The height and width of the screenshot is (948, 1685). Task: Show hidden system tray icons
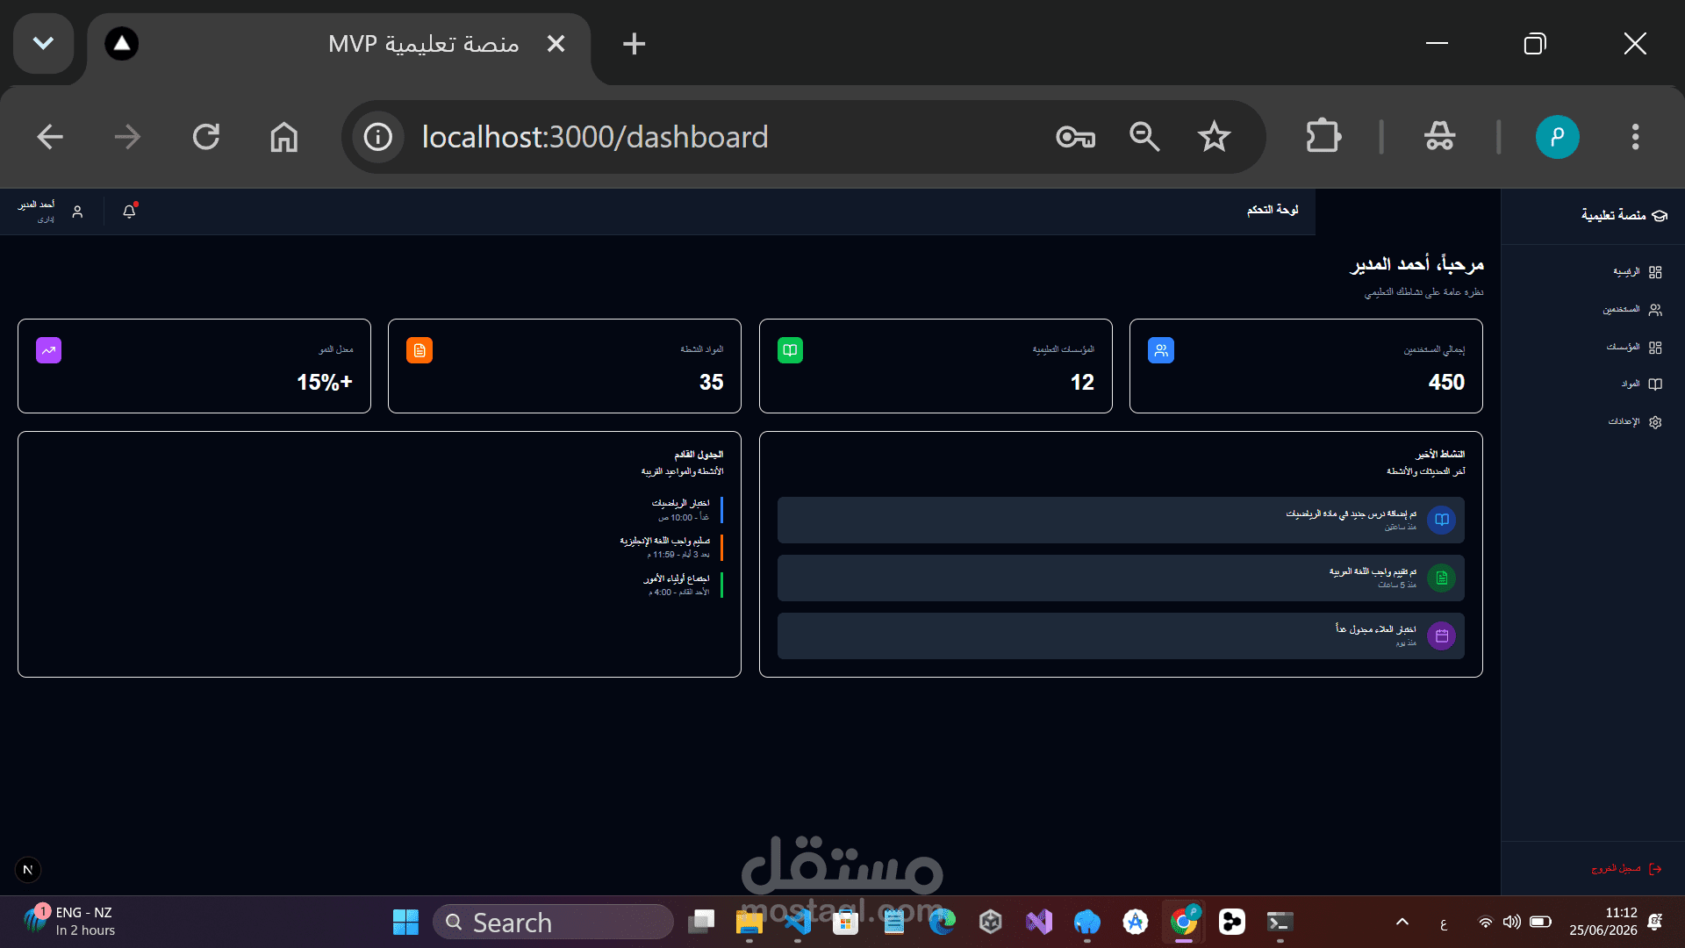pyautogui.click(x=1402, y=922)
